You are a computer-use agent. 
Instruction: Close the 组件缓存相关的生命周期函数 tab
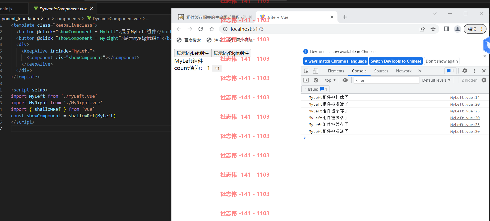250,17
